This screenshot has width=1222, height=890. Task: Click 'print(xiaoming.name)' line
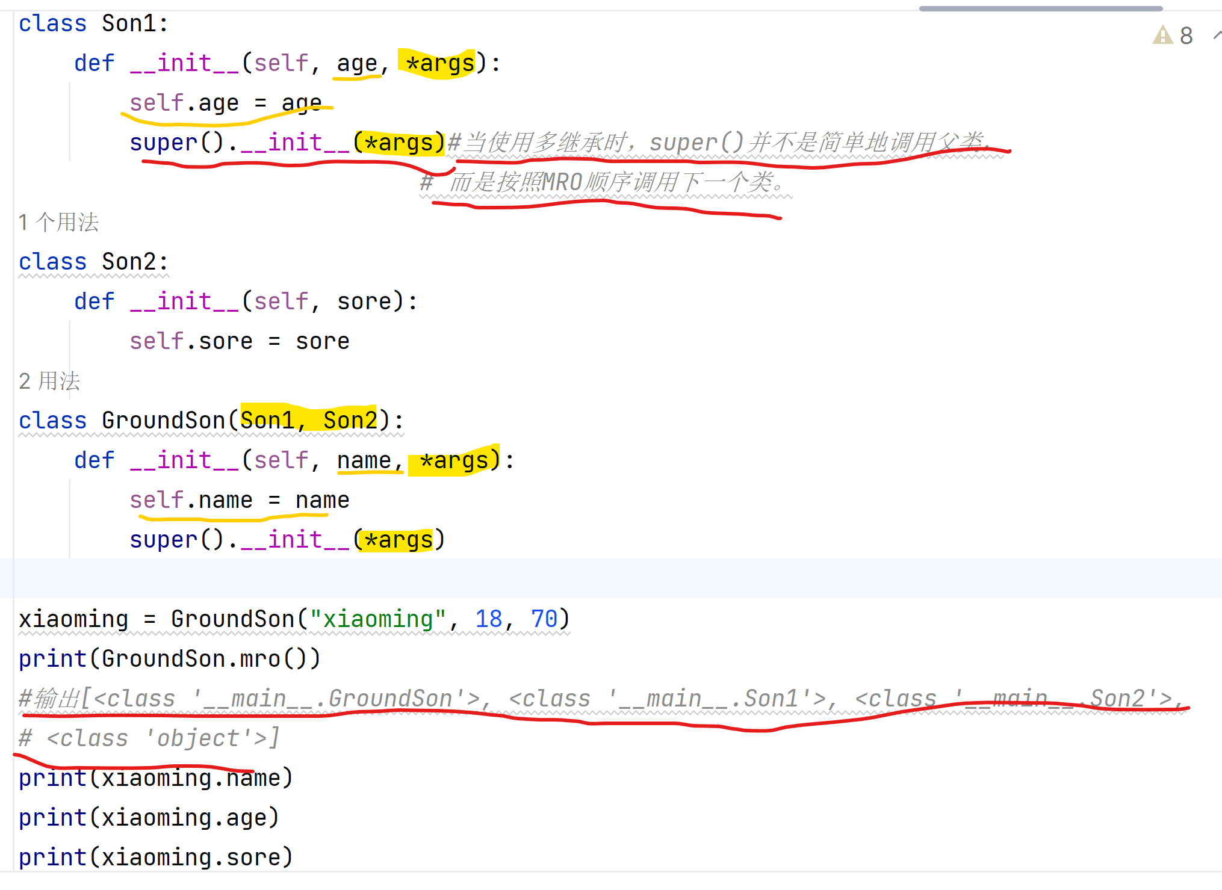tap(156, 778)
